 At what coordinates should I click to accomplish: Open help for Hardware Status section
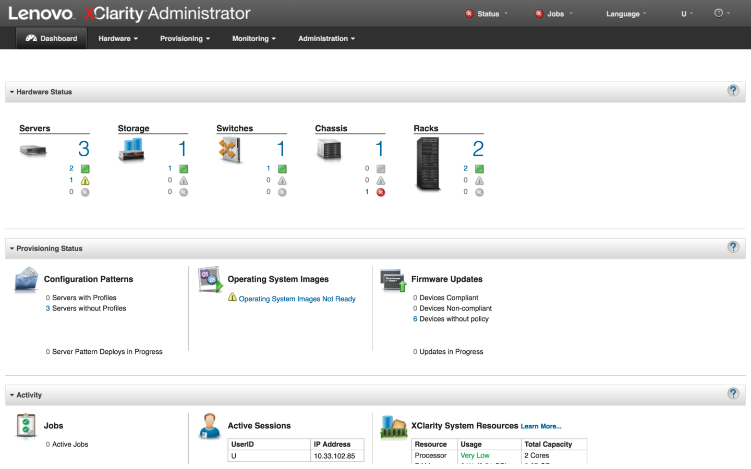pyautogui.click(x=733, y=91)
